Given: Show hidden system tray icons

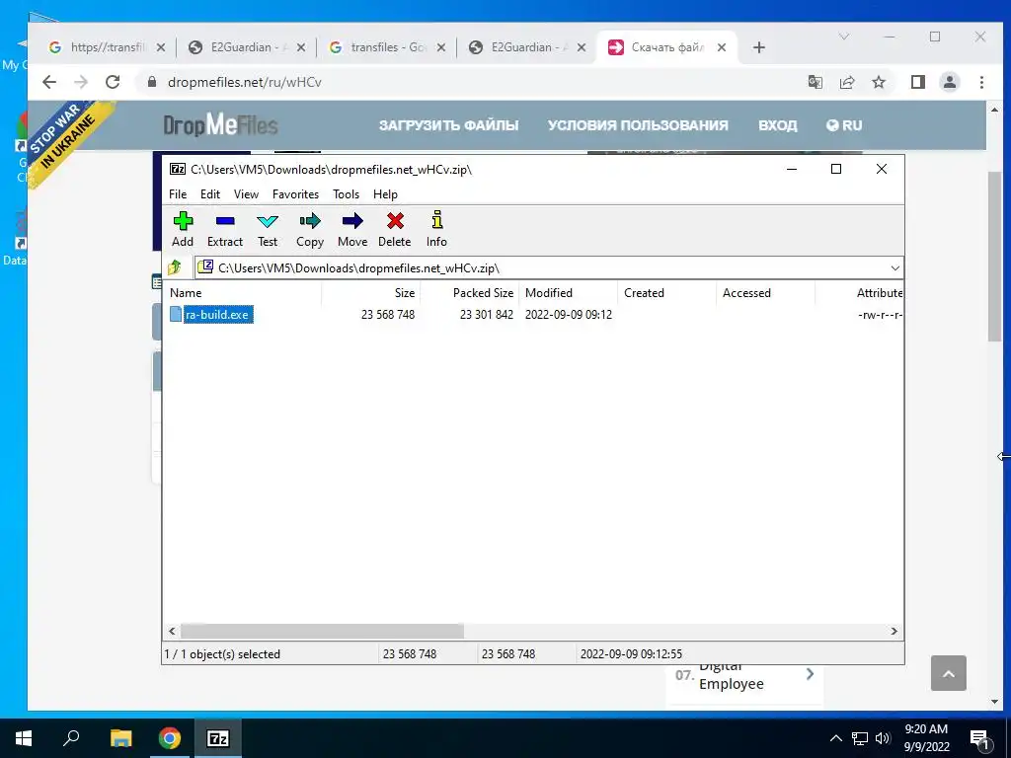Looking at the screenshot, I should coord(835,738).
